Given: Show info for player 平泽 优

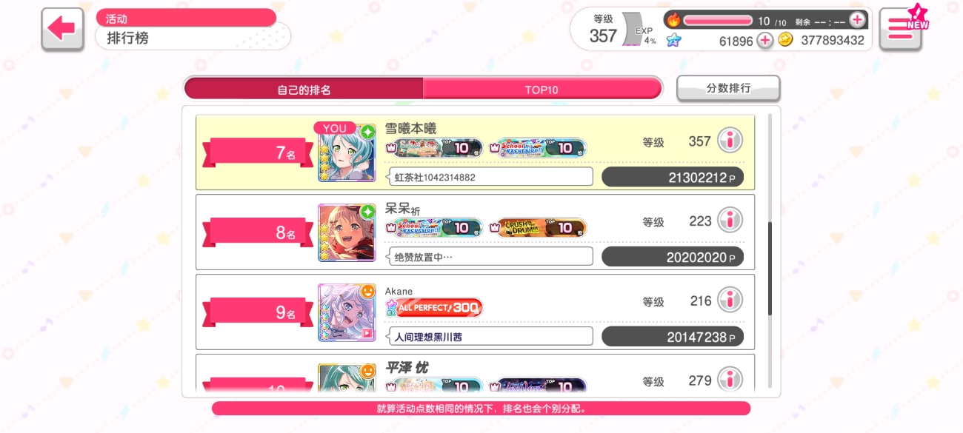Looking at the screenshot, I should point(730,379).
